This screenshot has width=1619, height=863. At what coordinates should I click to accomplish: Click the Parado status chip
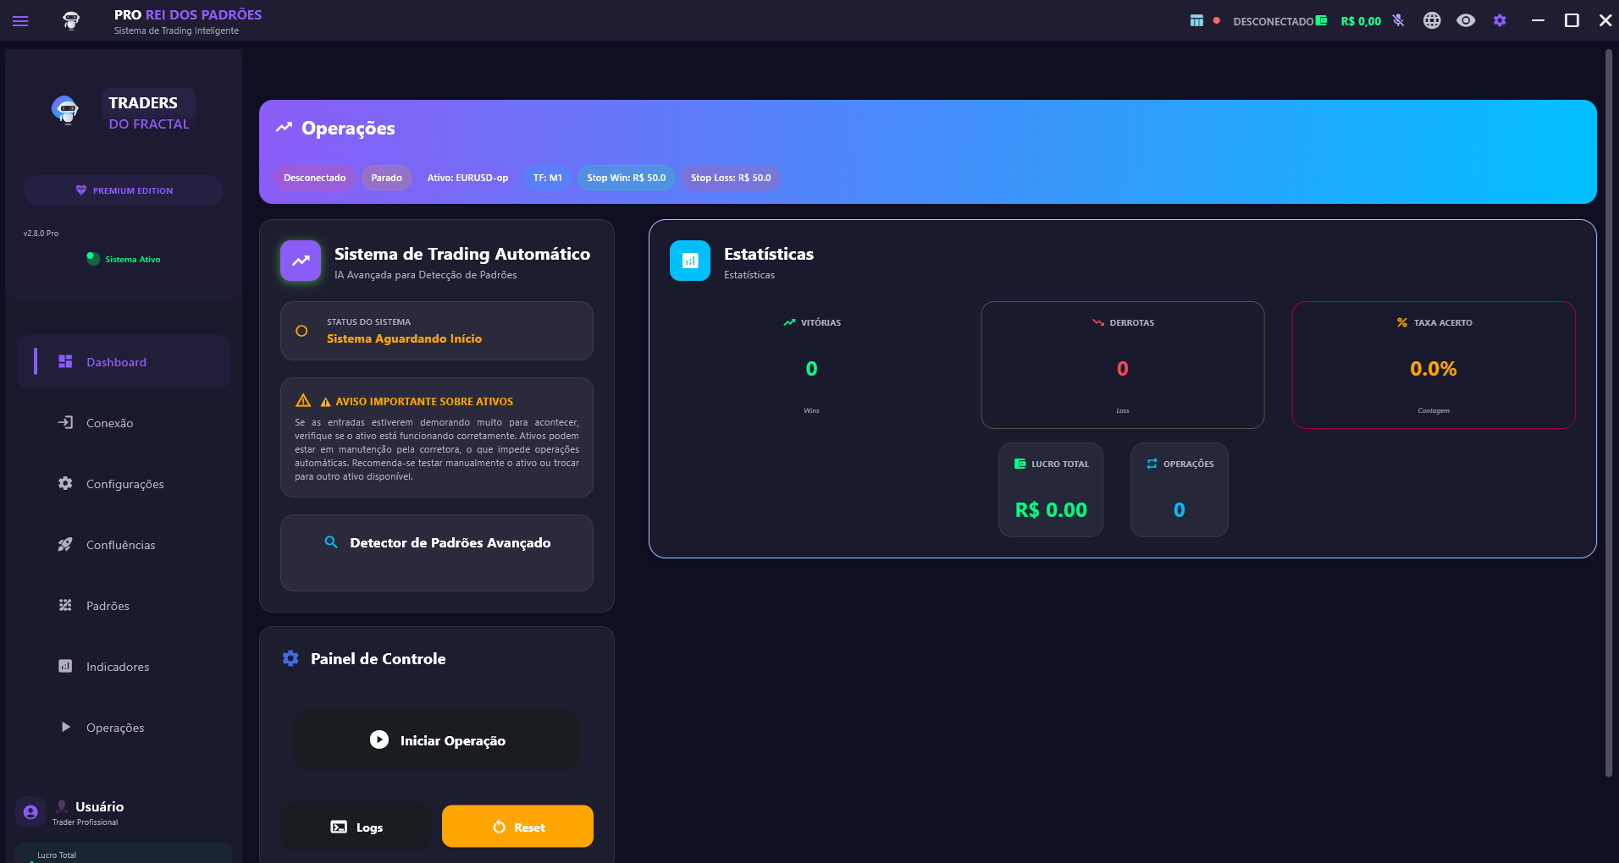(x=386, y=178)
